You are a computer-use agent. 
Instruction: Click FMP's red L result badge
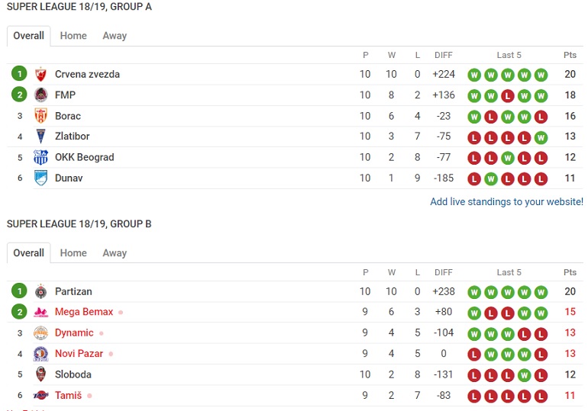pyautogui.click(x=507, y=96)
